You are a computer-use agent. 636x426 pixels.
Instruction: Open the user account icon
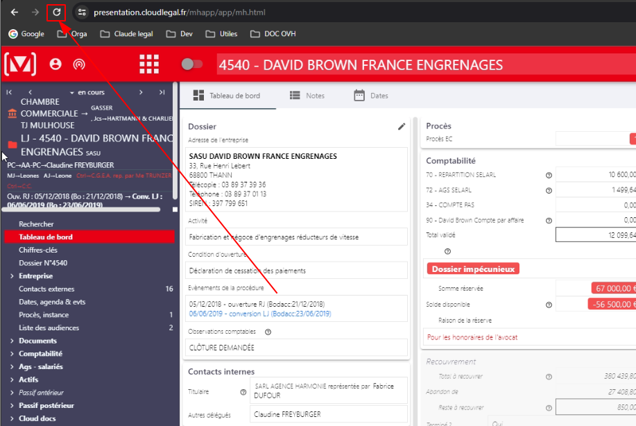pyautogui.click(x=55, y=64)
